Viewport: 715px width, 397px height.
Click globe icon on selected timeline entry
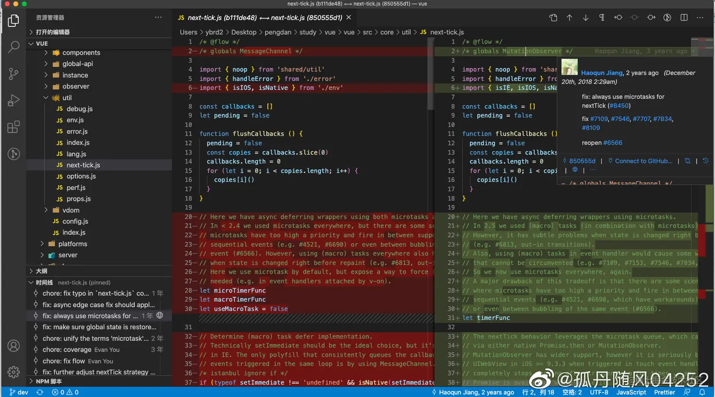160,315
